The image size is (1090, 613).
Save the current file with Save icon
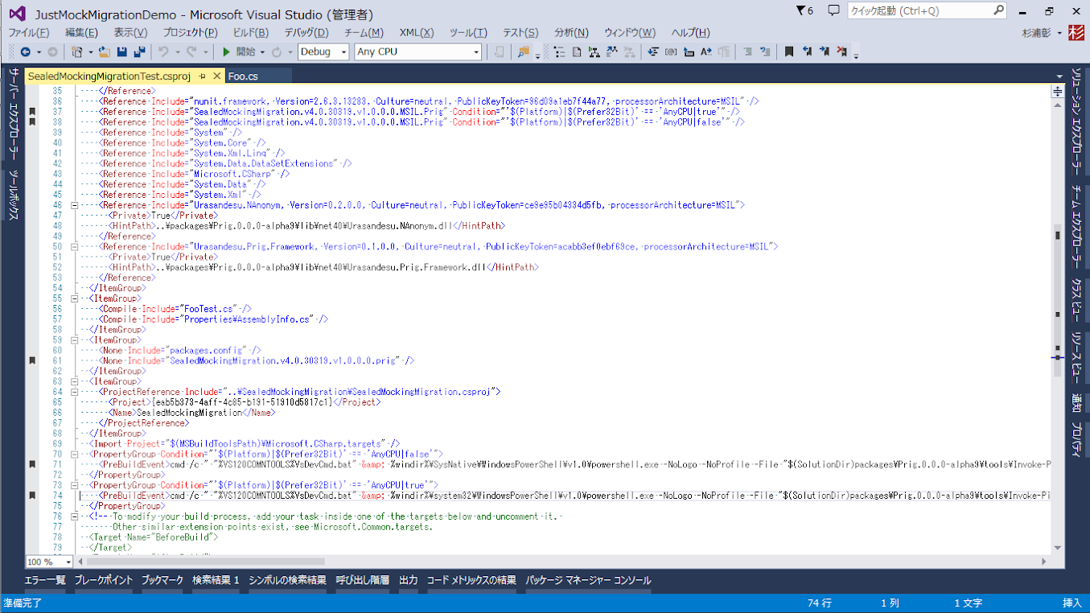pos(122,51)
